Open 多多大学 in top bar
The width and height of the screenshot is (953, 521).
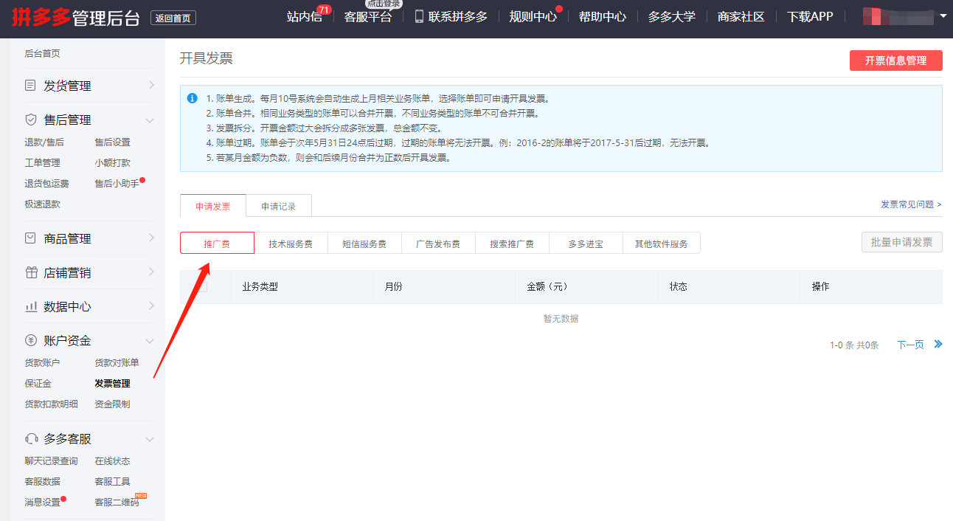point(672,16)
